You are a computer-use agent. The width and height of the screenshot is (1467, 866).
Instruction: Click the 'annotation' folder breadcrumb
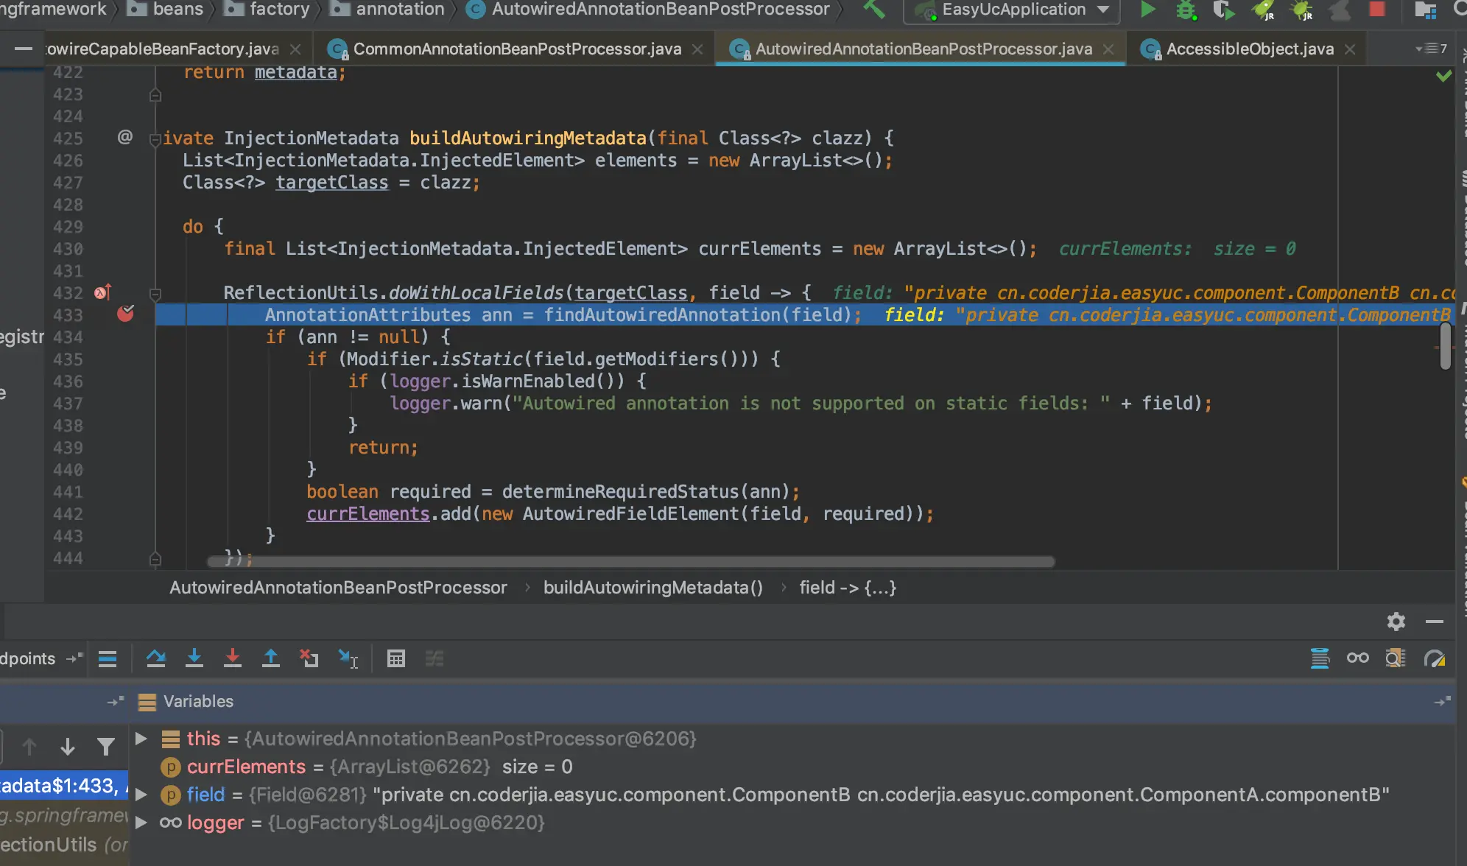pyautogui.click(x=400, y=10)
